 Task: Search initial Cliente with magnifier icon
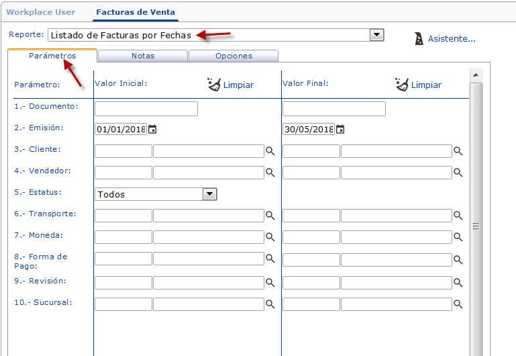point(270,151)
